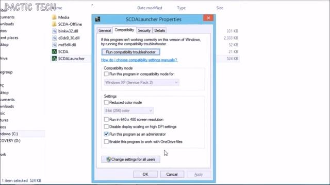Click the shield icon on Change settings button
This screenshot has width=330, height=185.
coord(108,159)
